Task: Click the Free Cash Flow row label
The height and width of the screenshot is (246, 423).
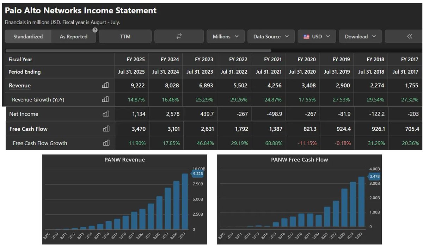Action: [x=29, y=129]
